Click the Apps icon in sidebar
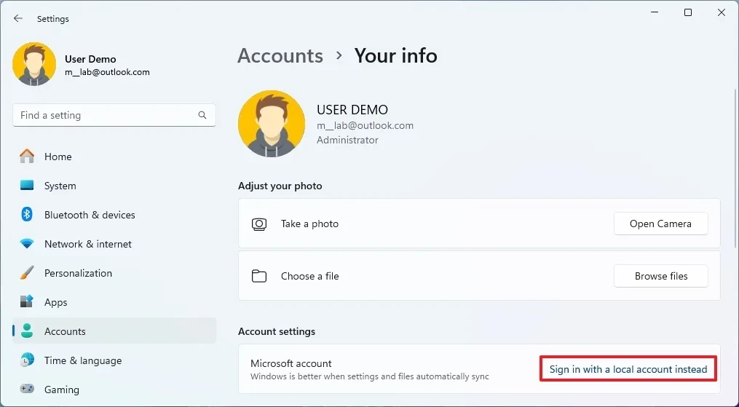Screen dimensions: 739x407 point(27,302)
